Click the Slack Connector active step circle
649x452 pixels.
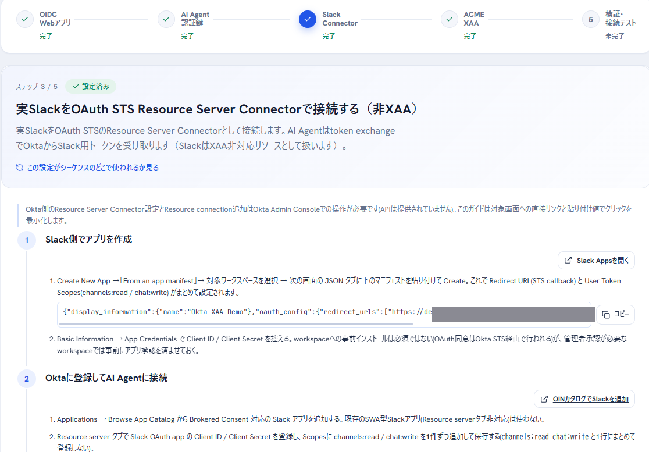308,19
